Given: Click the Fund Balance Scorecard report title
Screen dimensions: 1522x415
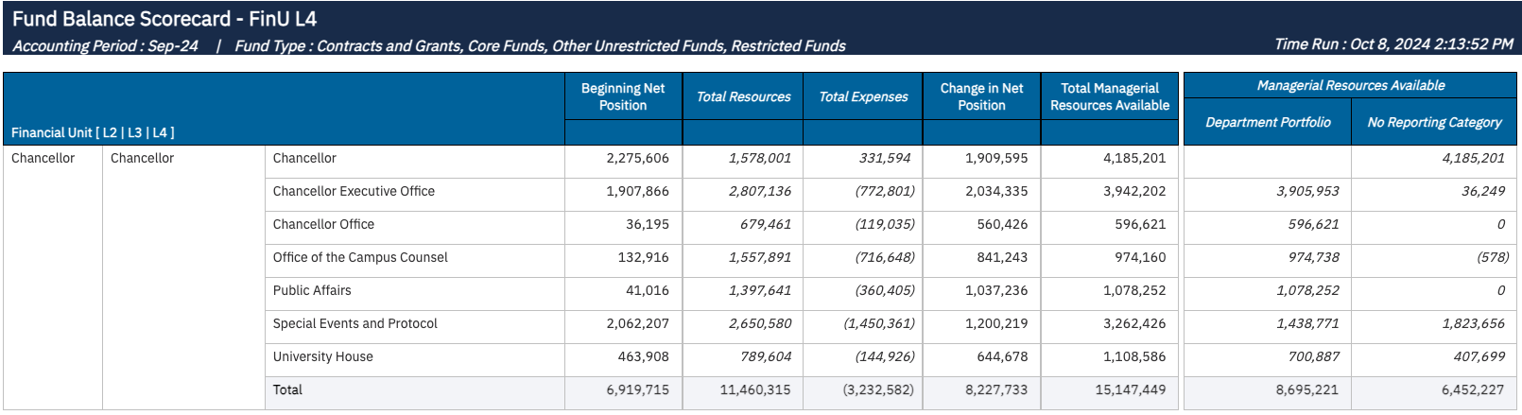Looking at the screenshot, I should pos(164,19).
